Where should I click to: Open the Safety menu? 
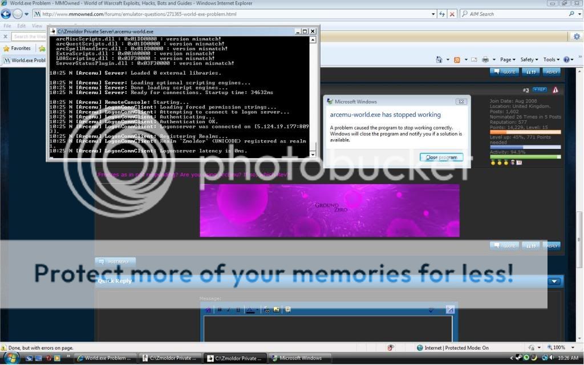pyautogui.click(x=529, y=59)
